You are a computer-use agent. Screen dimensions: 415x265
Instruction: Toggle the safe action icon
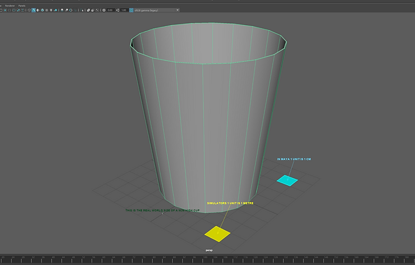click(x=18, y=10)
